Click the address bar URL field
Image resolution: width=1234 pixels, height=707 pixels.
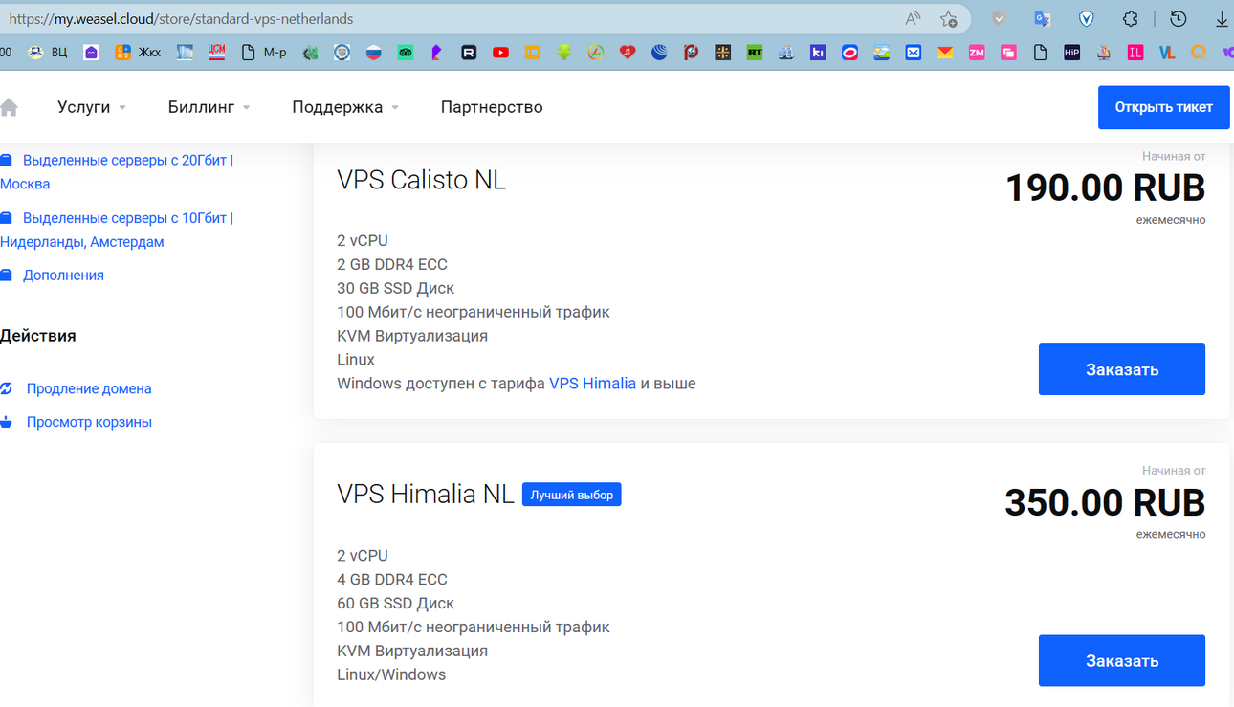pos(450,19)
